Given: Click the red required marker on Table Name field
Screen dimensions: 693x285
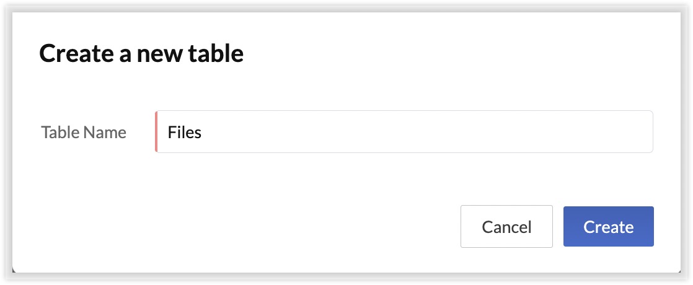Looking at the screenshot, I should coord(156,132).
